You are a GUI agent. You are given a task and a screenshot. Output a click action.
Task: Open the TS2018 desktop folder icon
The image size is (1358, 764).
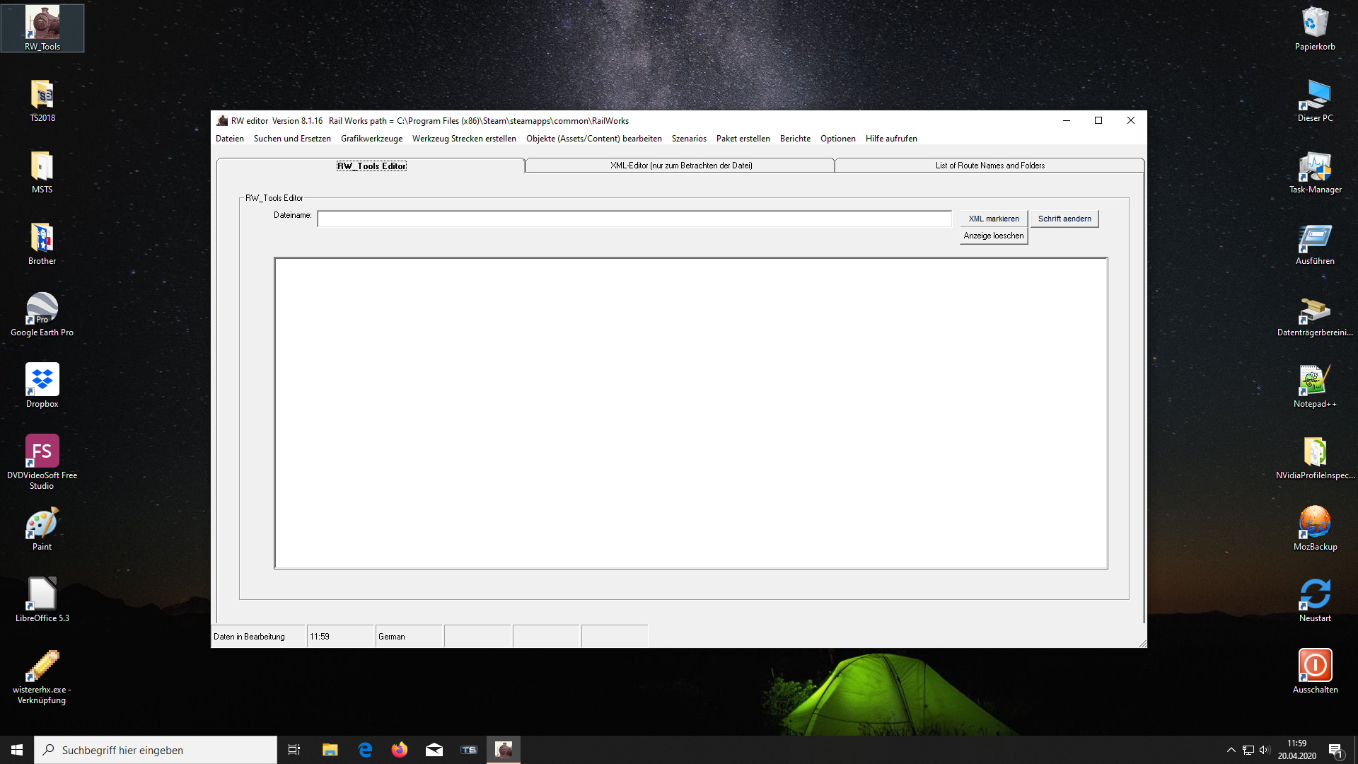[42, 99]
